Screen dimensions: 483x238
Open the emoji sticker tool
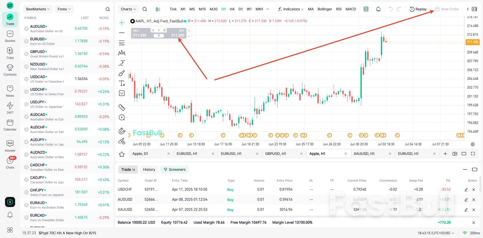[x=122, y=93]
